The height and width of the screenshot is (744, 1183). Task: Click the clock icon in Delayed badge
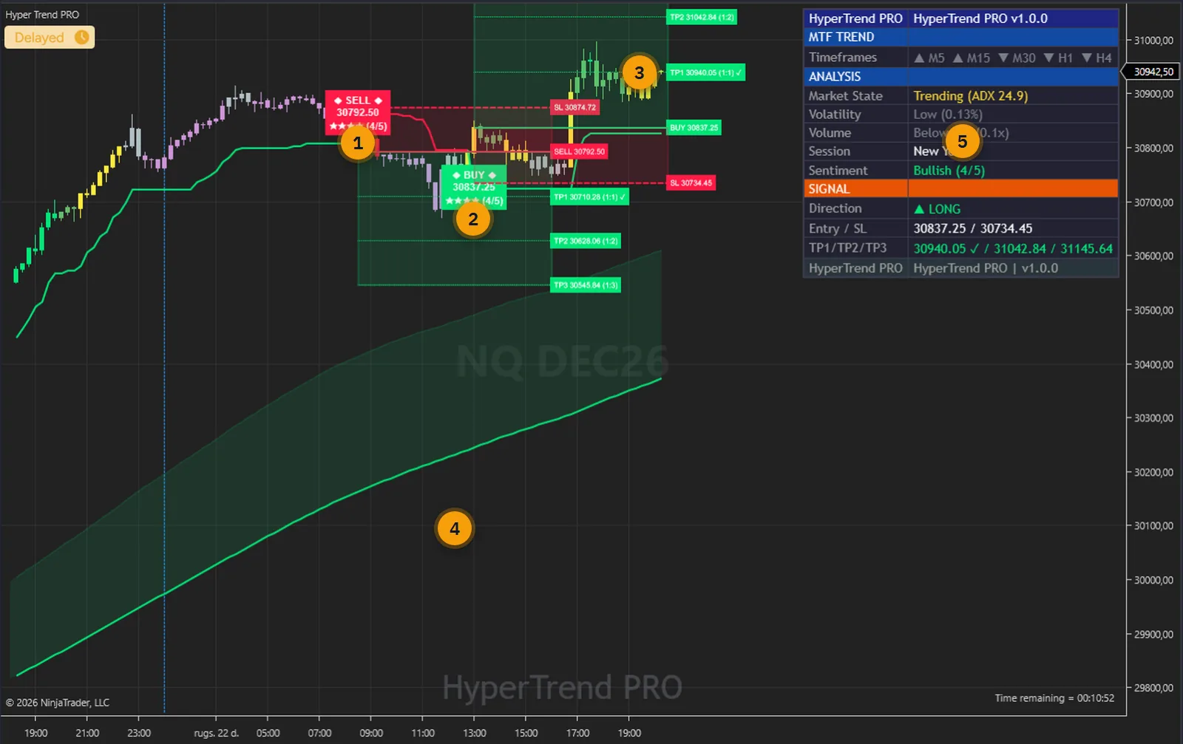(x=81, y=37)
